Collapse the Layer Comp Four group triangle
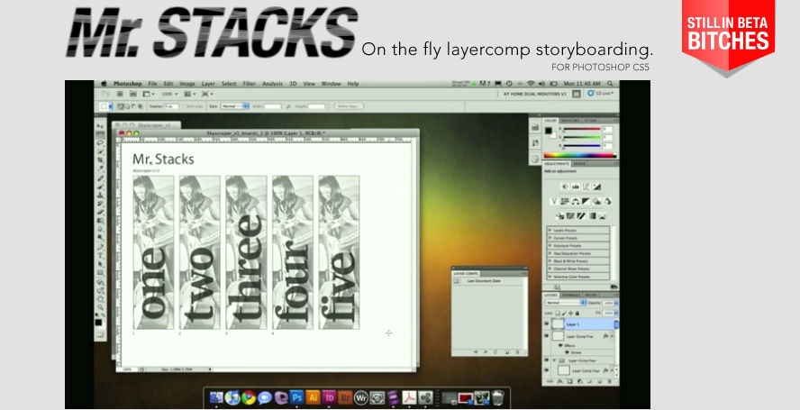The width and height of the screenshot is (800, 410). (554, 360)
